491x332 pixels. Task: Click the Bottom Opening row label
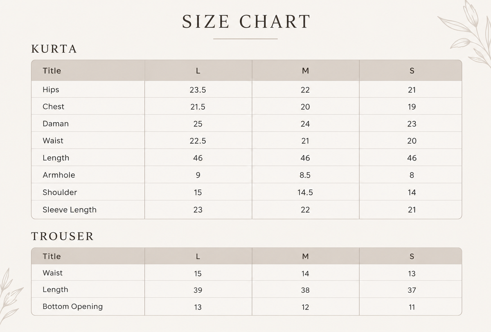[72, 307]
